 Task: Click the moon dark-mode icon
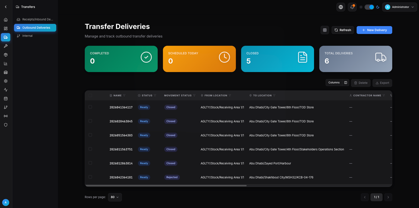point(378,7)
